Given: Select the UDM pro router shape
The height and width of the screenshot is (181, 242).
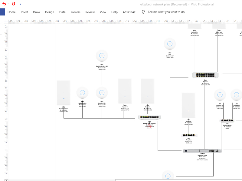Looking at the screenshot, I should point(202,151).
